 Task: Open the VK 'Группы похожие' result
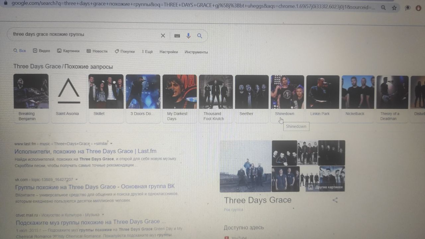[x=95, y=187]
